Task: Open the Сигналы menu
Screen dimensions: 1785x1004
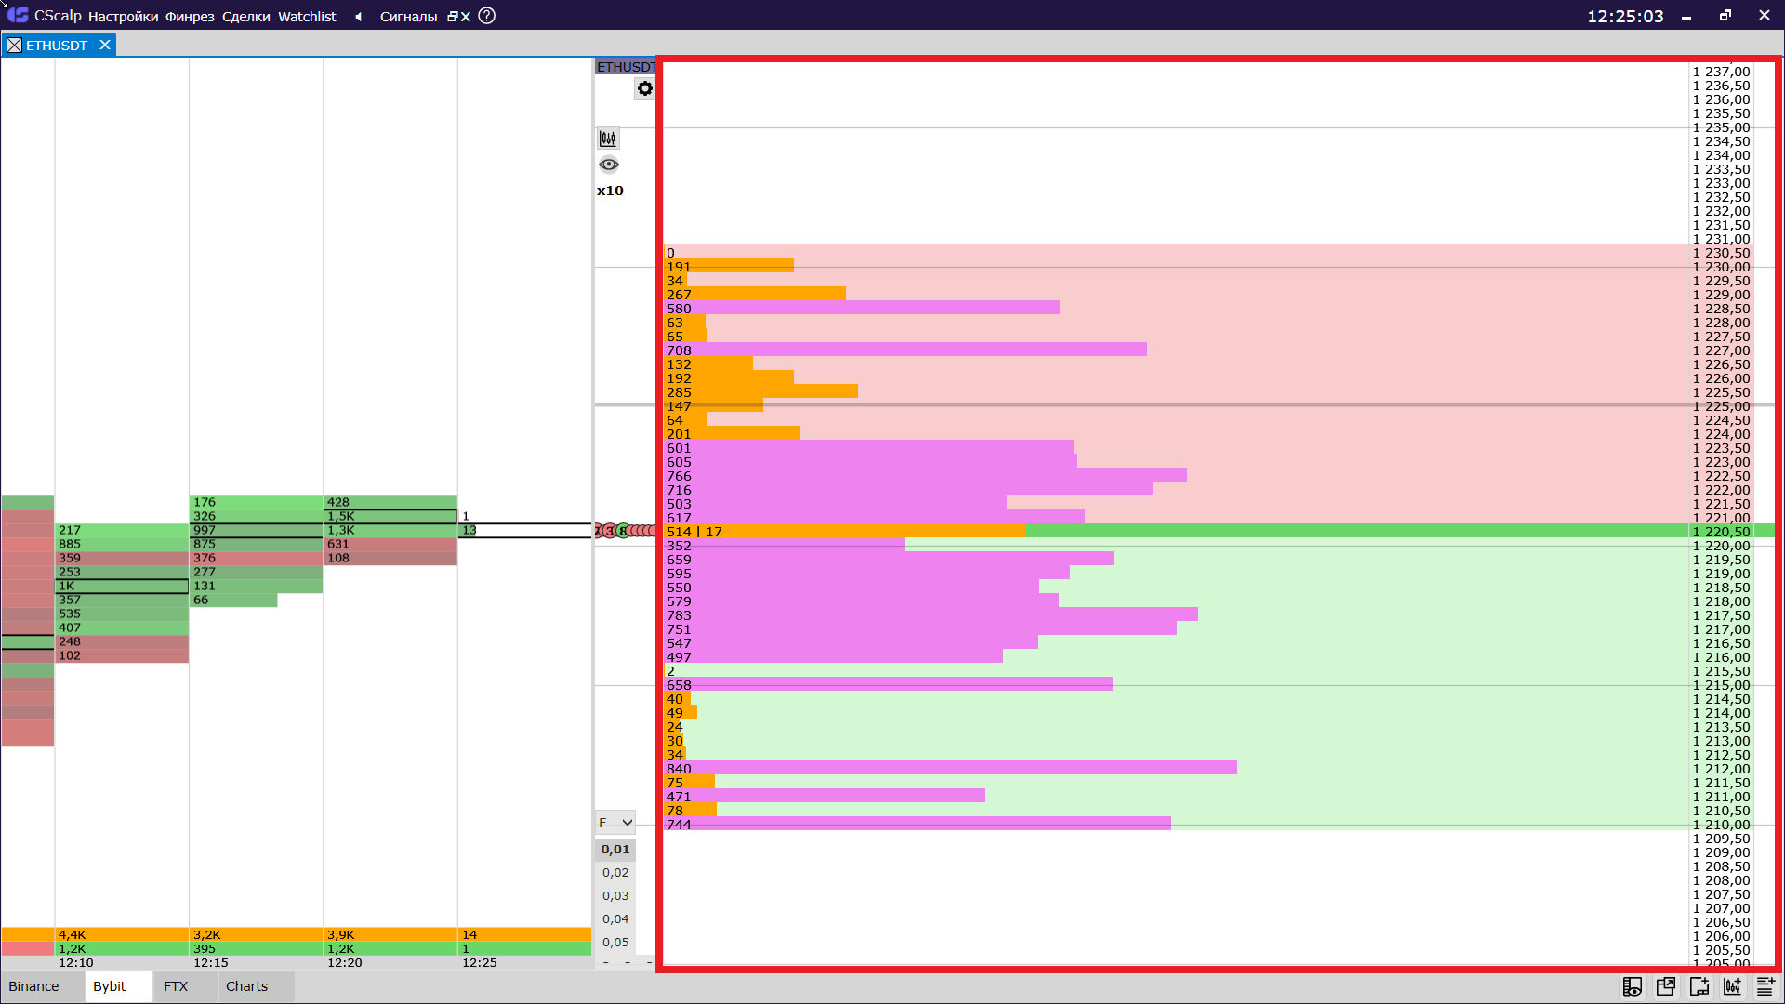Action: pyautogui.click(x=408, y=16)
